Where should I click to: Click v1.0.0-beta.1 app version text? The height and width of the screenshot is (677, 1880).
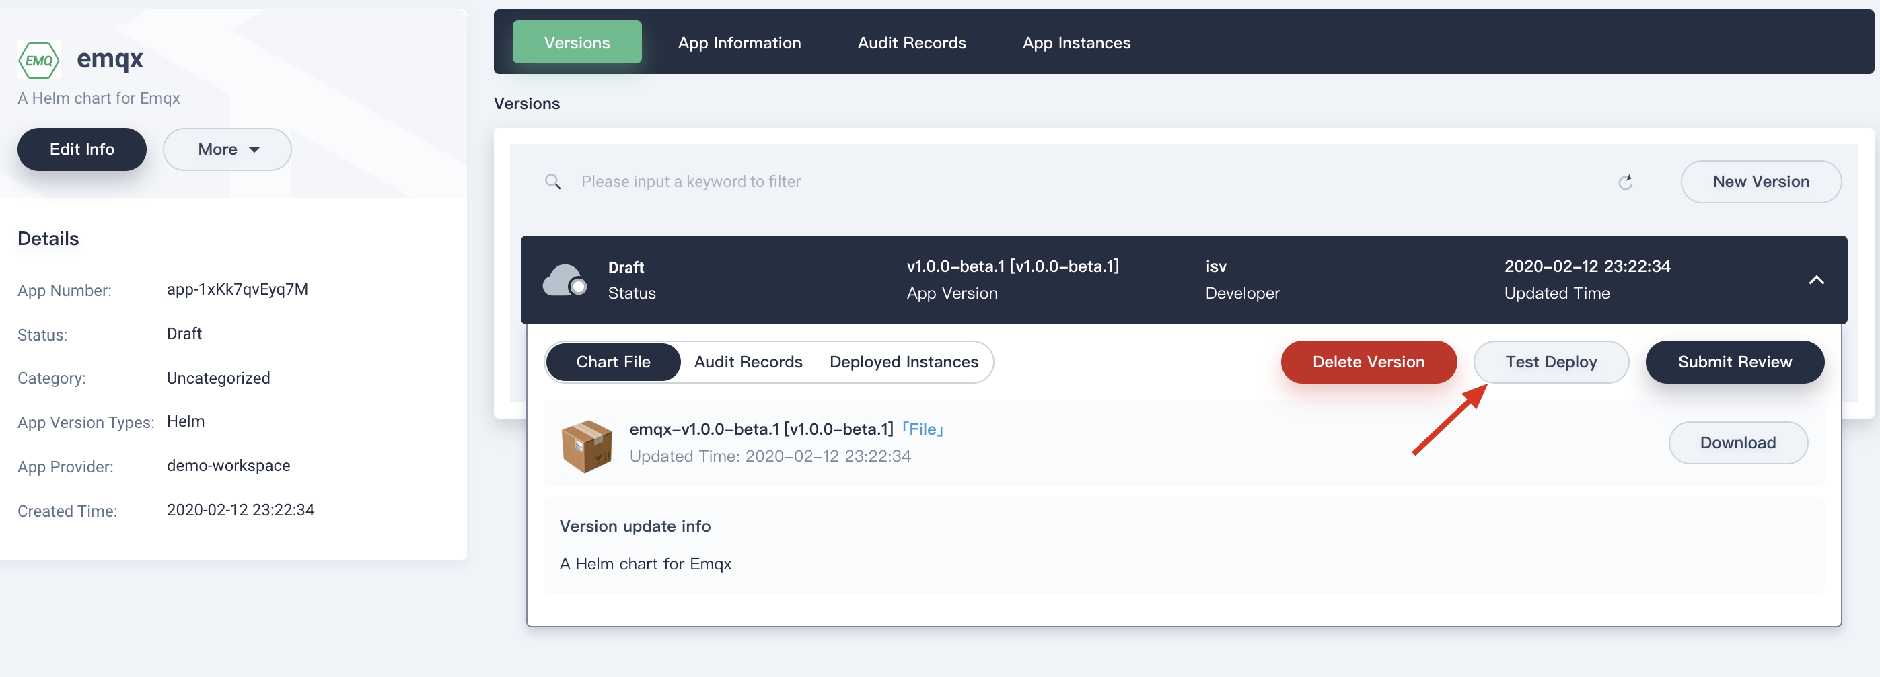coord(1012,266)
